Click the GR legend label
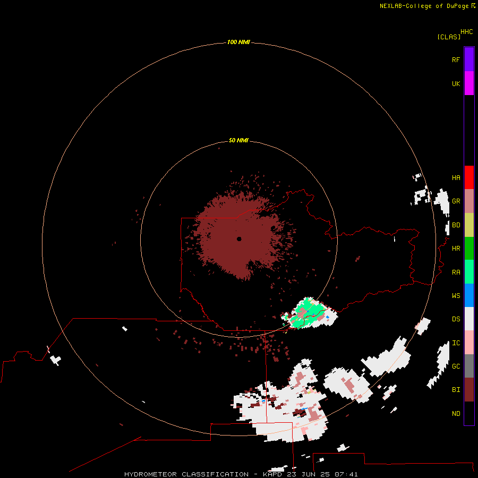This screenshot has width=478, height=478. coord(456,201)
